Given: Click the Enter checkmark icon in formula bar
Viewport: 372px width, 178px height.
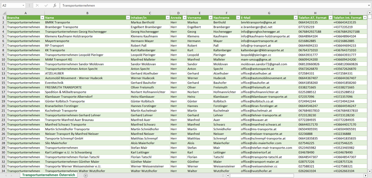Looking at the screenshot, I should (x=46, y=5).
